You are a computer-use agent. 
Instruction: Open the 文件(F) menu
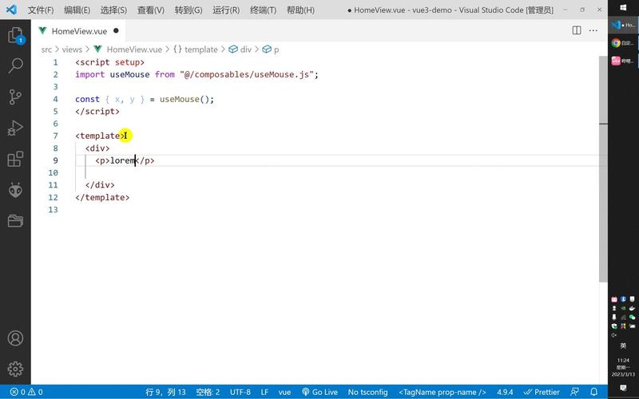pyautogui.click(x=41, y=10)
